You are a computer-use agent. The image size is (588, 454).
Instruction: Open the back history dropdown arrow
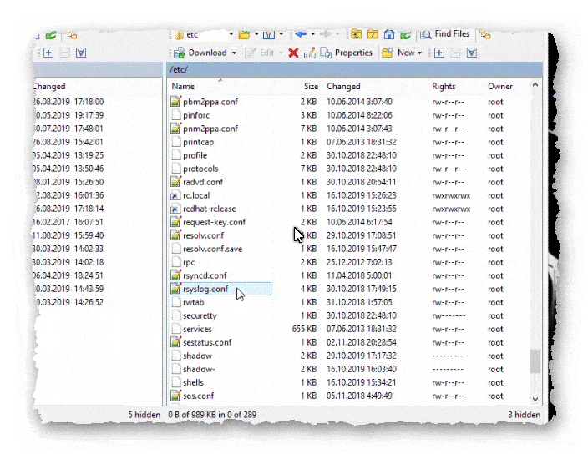tap(312, 34)
